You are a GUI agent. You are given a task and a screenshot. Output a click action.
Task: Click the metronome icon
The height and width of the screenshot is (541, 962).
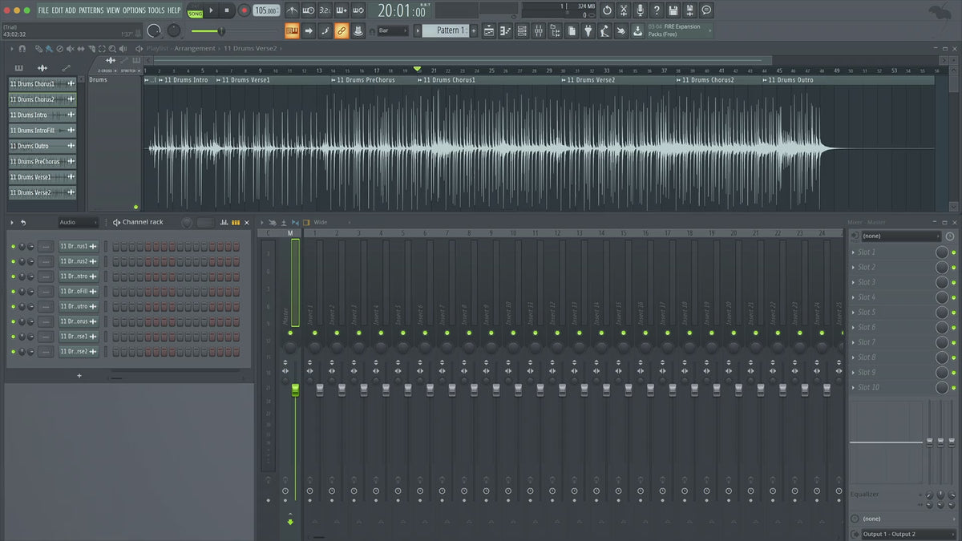tap(292, 10)
